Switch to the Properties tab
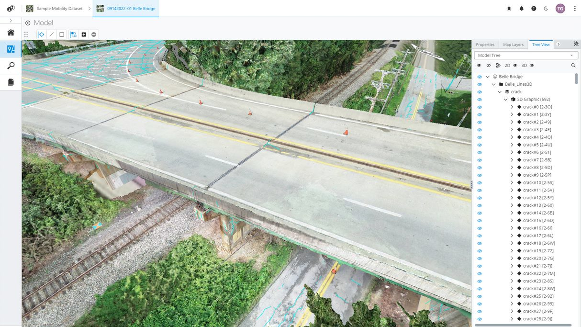The image size is (581, 327). click(485, 44)
